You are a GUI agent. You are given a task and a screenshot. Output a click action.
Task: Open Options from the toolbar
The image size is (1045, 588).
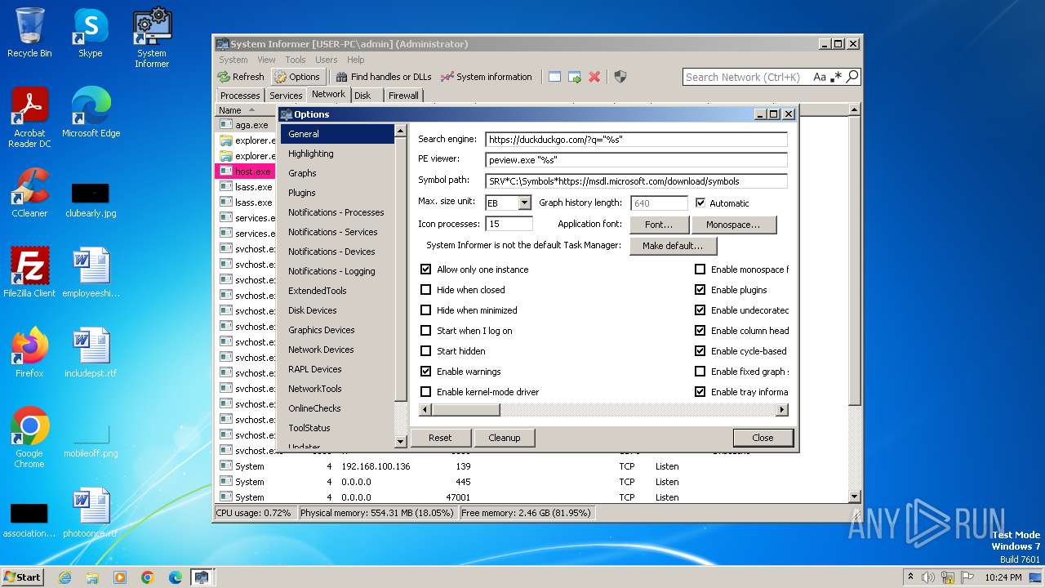(297, 77)
